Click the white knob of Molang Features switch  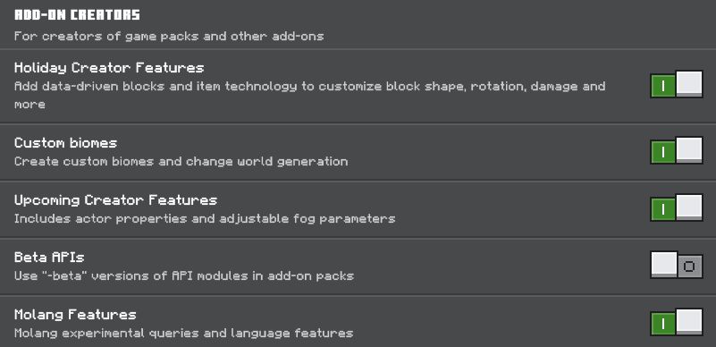[x=689, y=320]
